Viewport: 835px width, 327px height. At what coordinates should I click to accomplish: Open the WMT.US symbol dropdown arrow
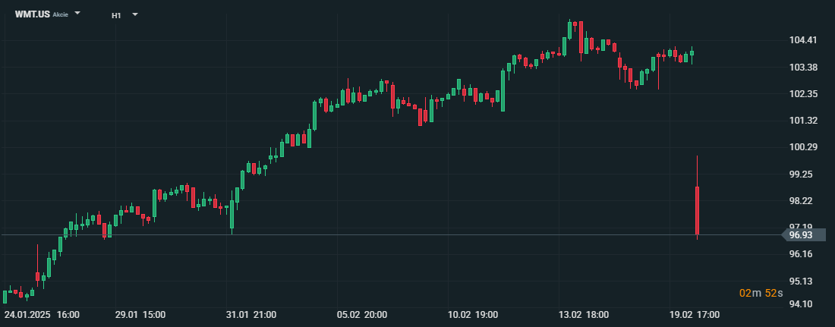77,14
